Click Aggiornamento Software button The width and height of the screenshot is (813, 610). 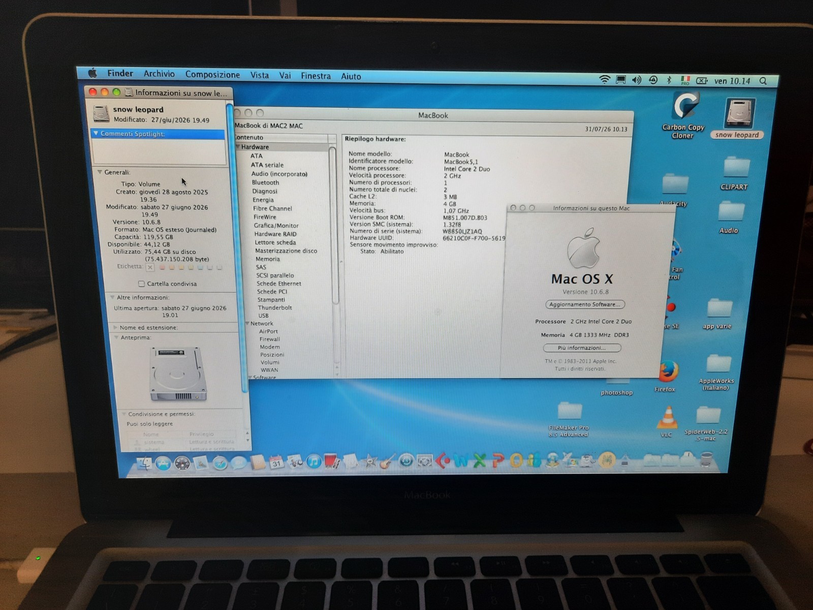(x=585, y=304)
